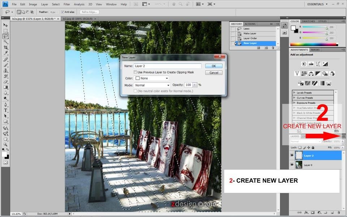Add a Levels adjustment
Image resolution: width=347 pixels, height=217 pixels.
(311, 64)
